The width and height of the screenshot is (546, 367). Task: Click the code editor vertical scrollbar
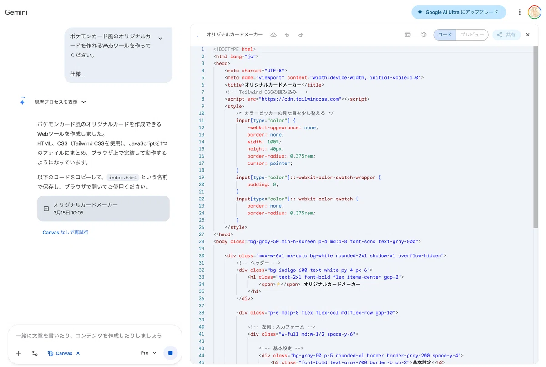(536, 137)
